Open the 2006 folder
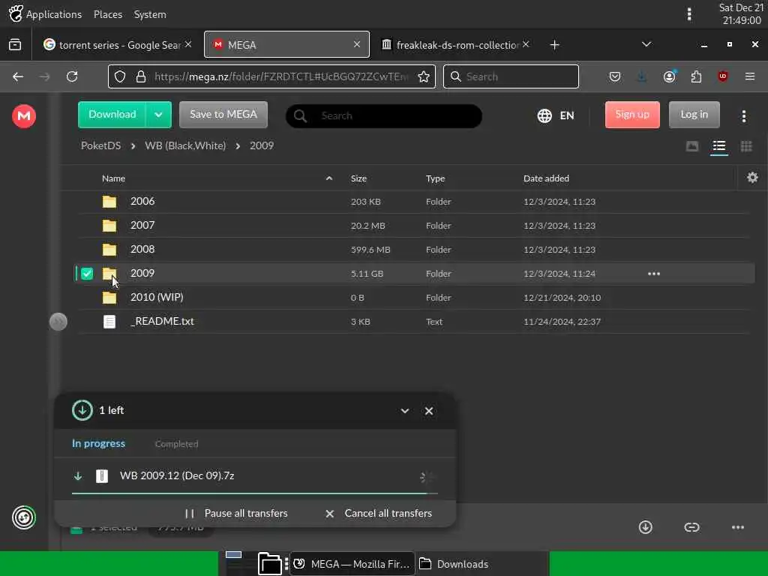768x576 pixels. click(x=413, y=201)
